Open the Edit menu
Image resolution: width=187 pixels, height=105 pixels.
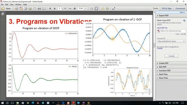(x=7, y=5)
